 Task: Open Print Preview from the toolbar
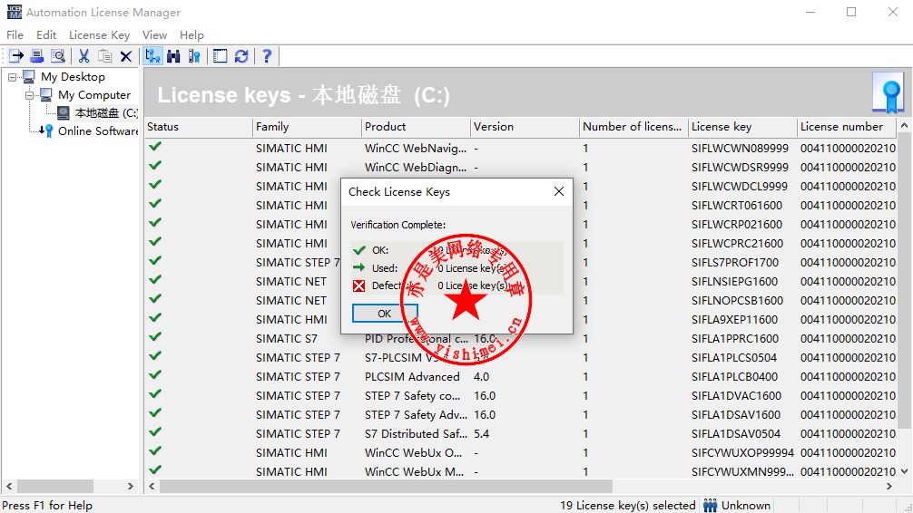point(58,56)
